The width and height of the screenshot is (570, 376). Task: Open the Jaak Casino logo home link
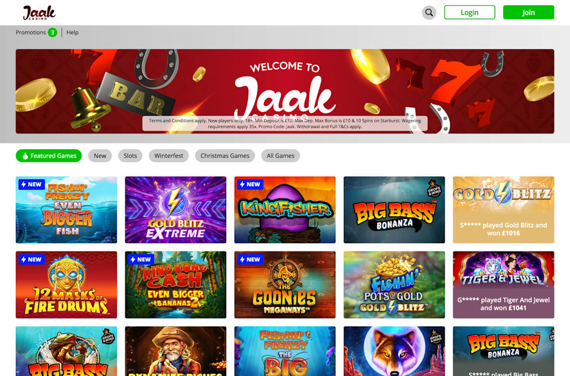point(39,13)
